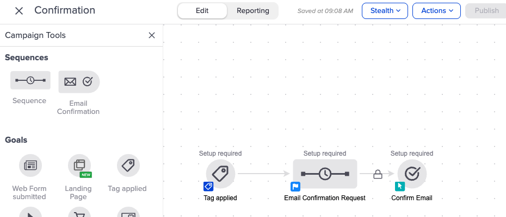Open the Stealth dropdown
The width and height of the screenshot is (506, 217).
[385, 11]
